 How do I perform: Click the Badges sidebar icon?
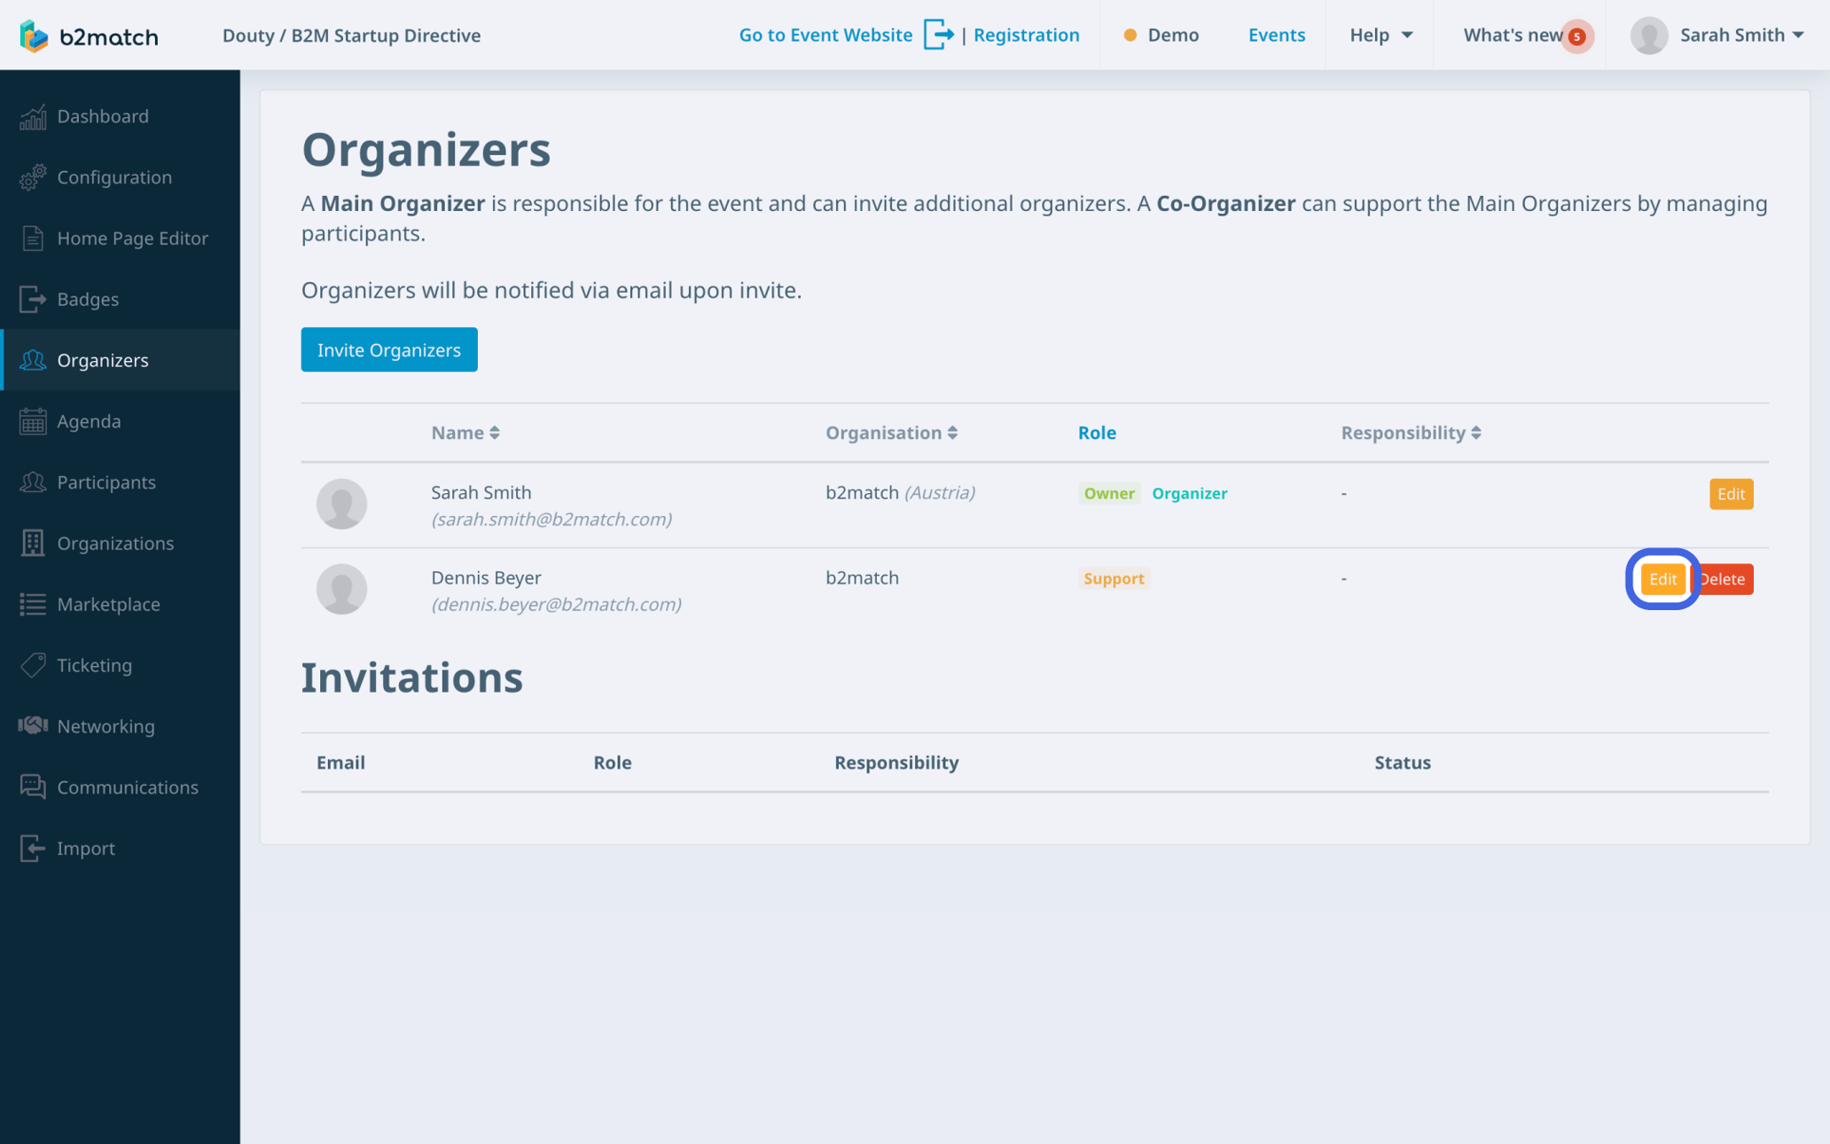pyautogui.click(x=32, y=299)
